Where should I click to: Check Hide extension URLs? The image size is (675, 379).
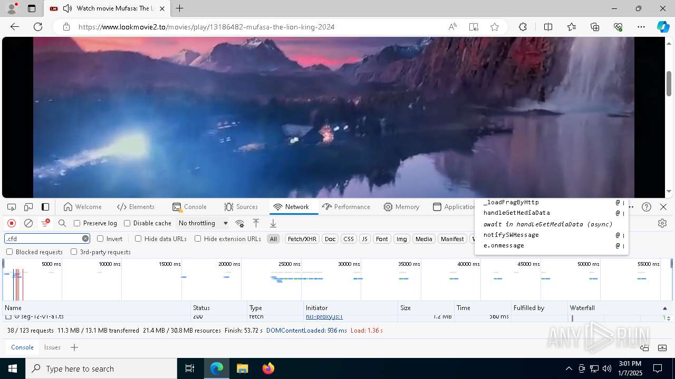point(198,238)
